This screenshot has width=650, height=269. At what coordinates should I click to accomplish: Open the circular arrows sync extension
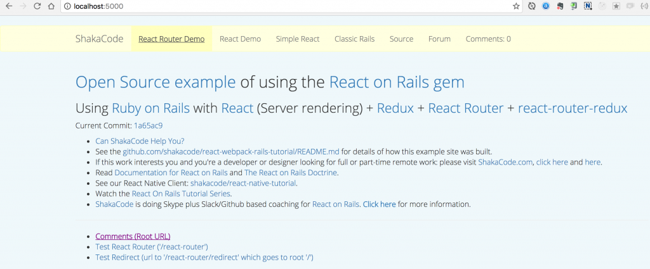pyautogui.click(x=532, y=6)
